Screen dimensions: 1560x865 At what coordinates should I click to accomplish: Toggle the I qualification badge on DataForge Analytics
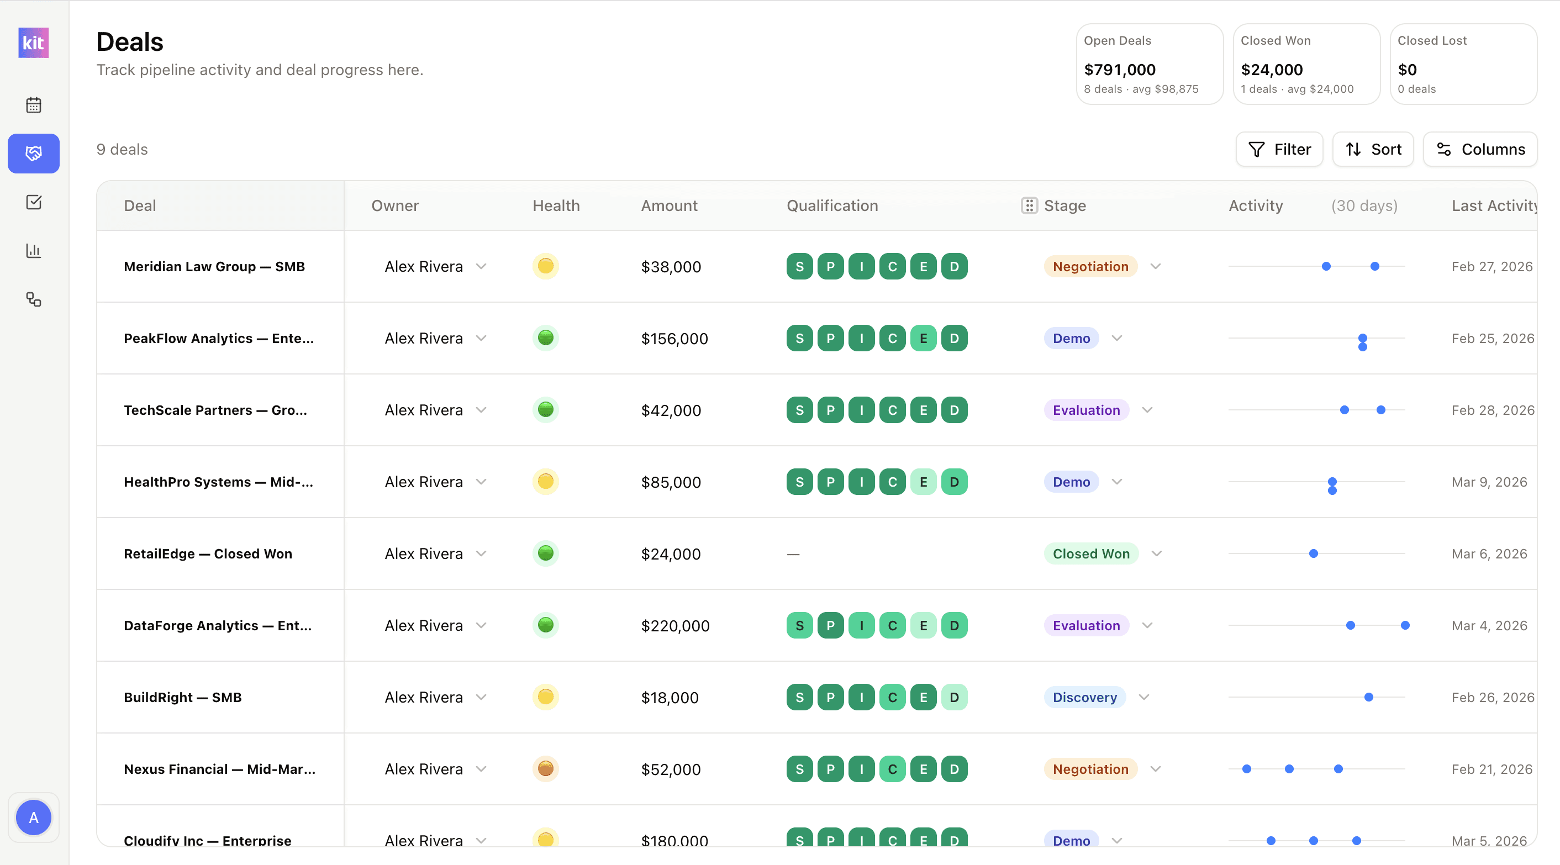click(861, 625)
